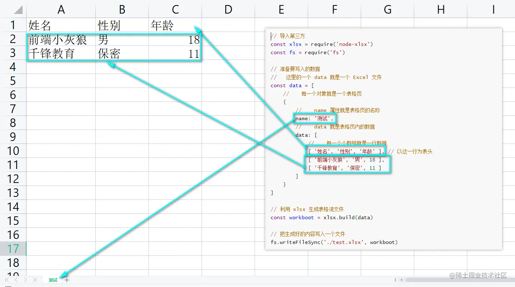
Task: Click the horizontal scrollbar thumb
Action: point(460,280)
